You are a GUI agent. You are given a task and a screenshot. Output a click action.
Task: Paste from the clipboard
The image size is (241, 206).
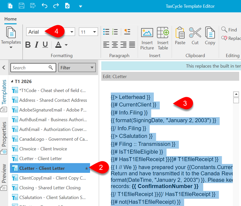tap(180, 36)
